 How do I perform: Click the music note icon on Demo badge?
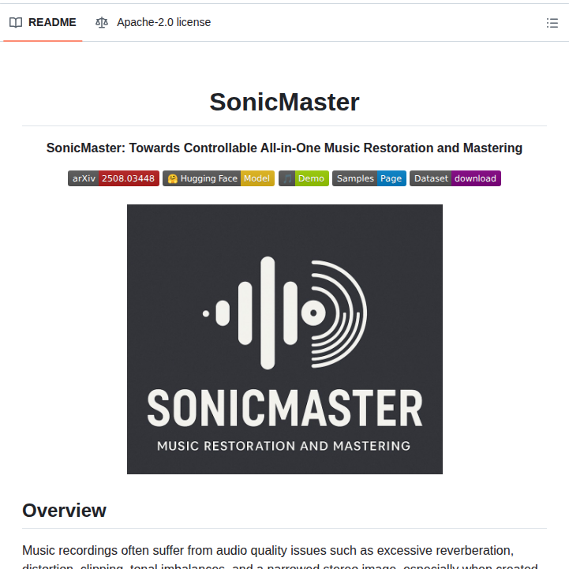(287, 178)
